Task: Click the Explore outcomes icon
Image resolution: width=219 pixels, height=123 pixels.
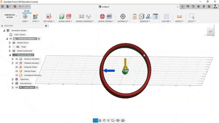Action: tap(167, 16)
